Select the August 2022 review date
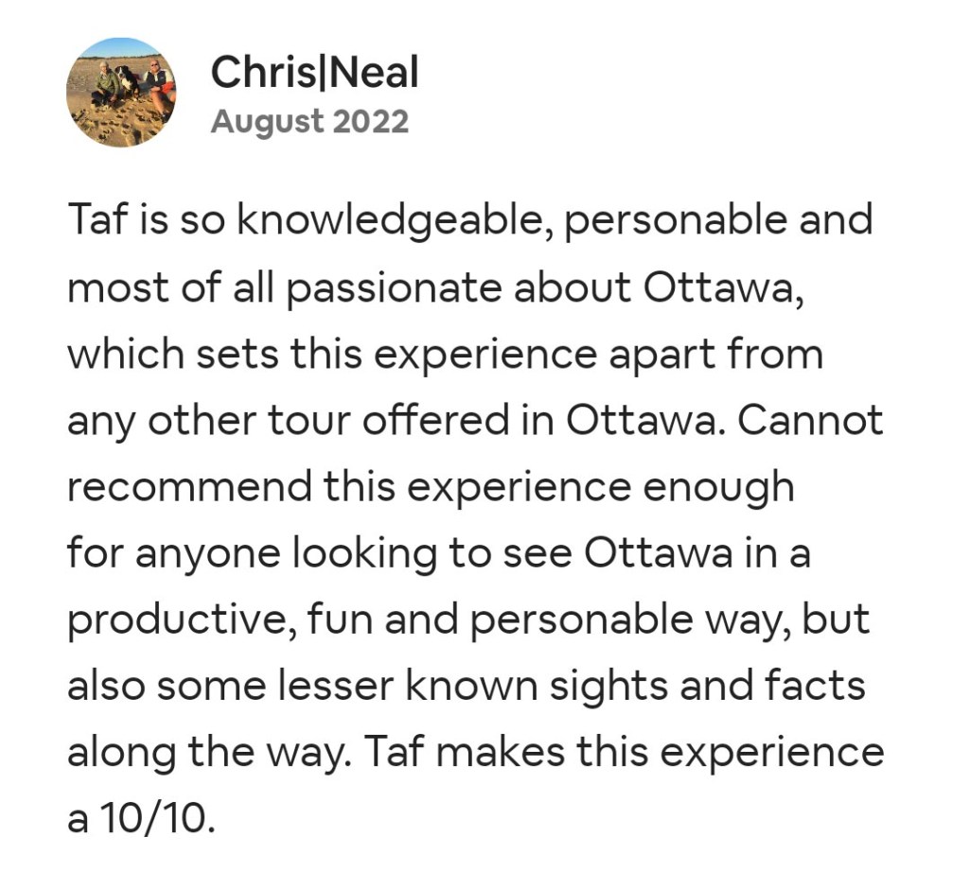 (x=309, y=122)
